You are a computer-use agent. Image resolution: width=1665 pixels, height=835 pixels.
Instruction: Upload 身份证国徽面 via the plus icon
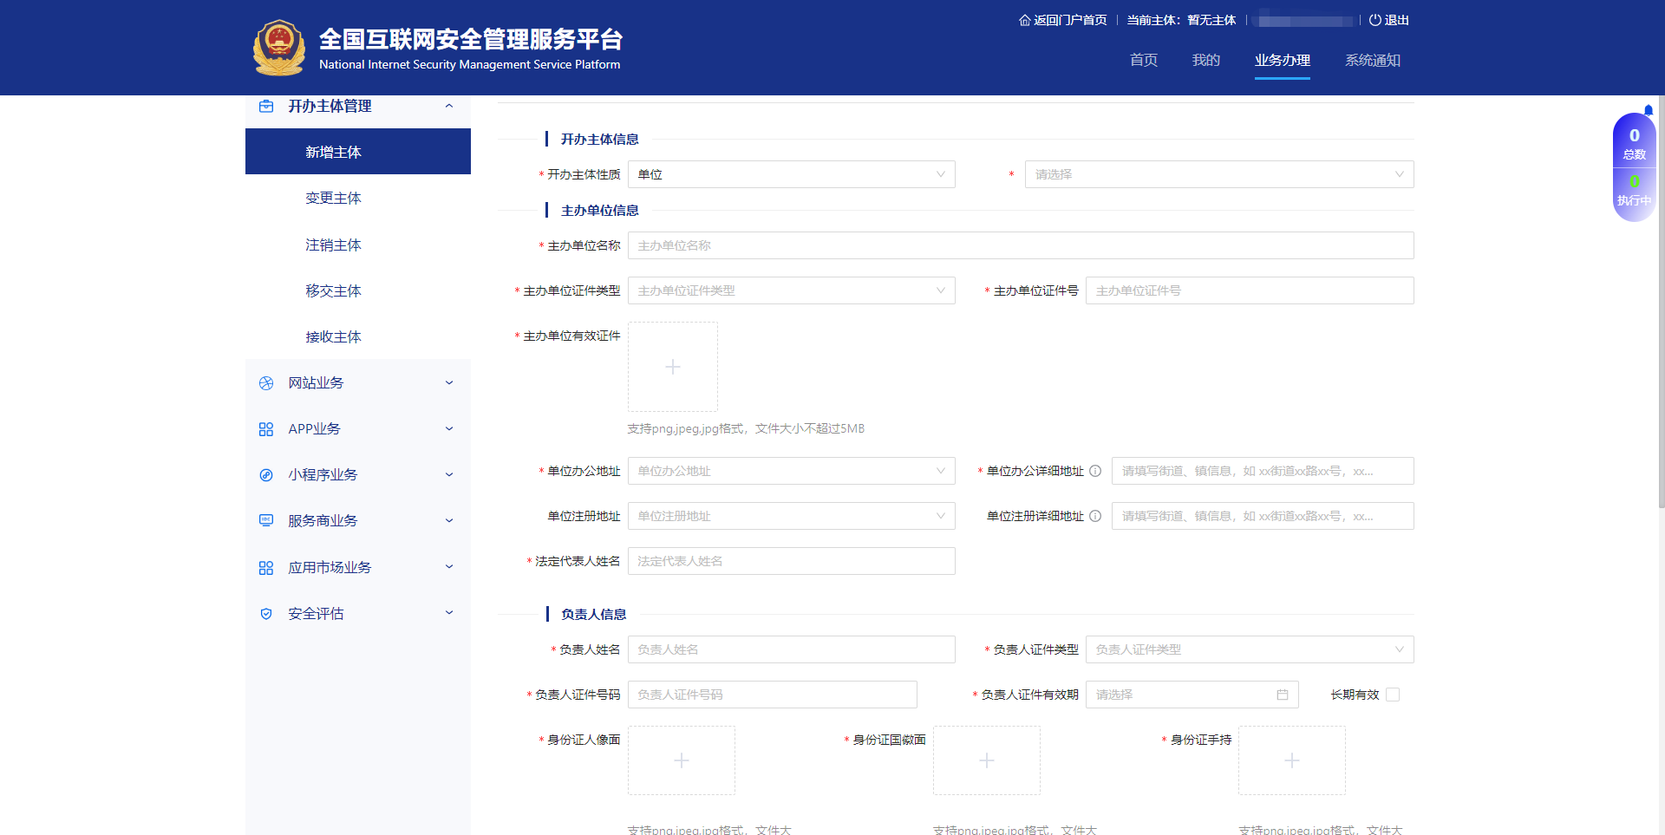coord(986,760)
